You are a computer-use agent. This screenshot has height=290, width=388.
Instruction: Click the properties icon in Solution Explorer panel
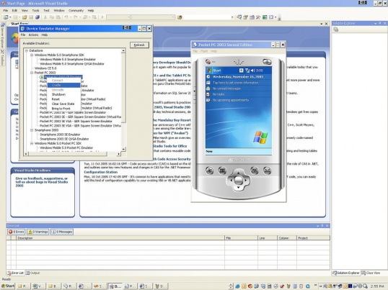pyautogui.click(x=336, y=30)
